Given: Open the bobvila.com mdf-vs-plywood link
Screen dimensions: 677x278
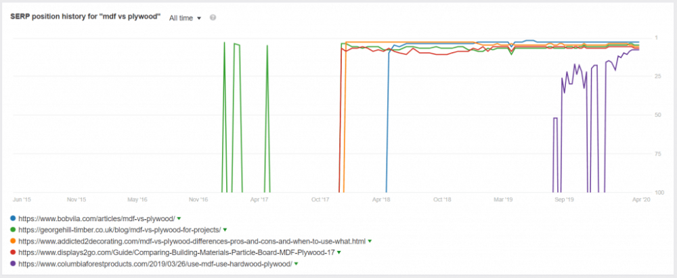Looking at the screenshot, I should click(x=97, y=218).
